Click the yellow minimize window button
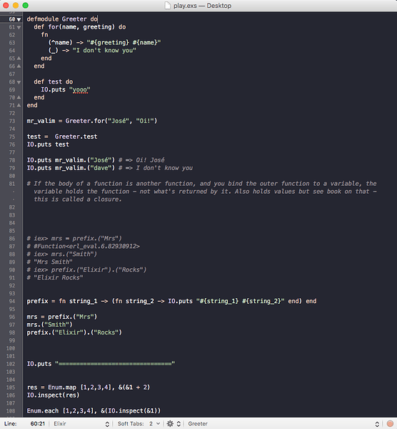 pyautogui.click(x=16, y=6)
